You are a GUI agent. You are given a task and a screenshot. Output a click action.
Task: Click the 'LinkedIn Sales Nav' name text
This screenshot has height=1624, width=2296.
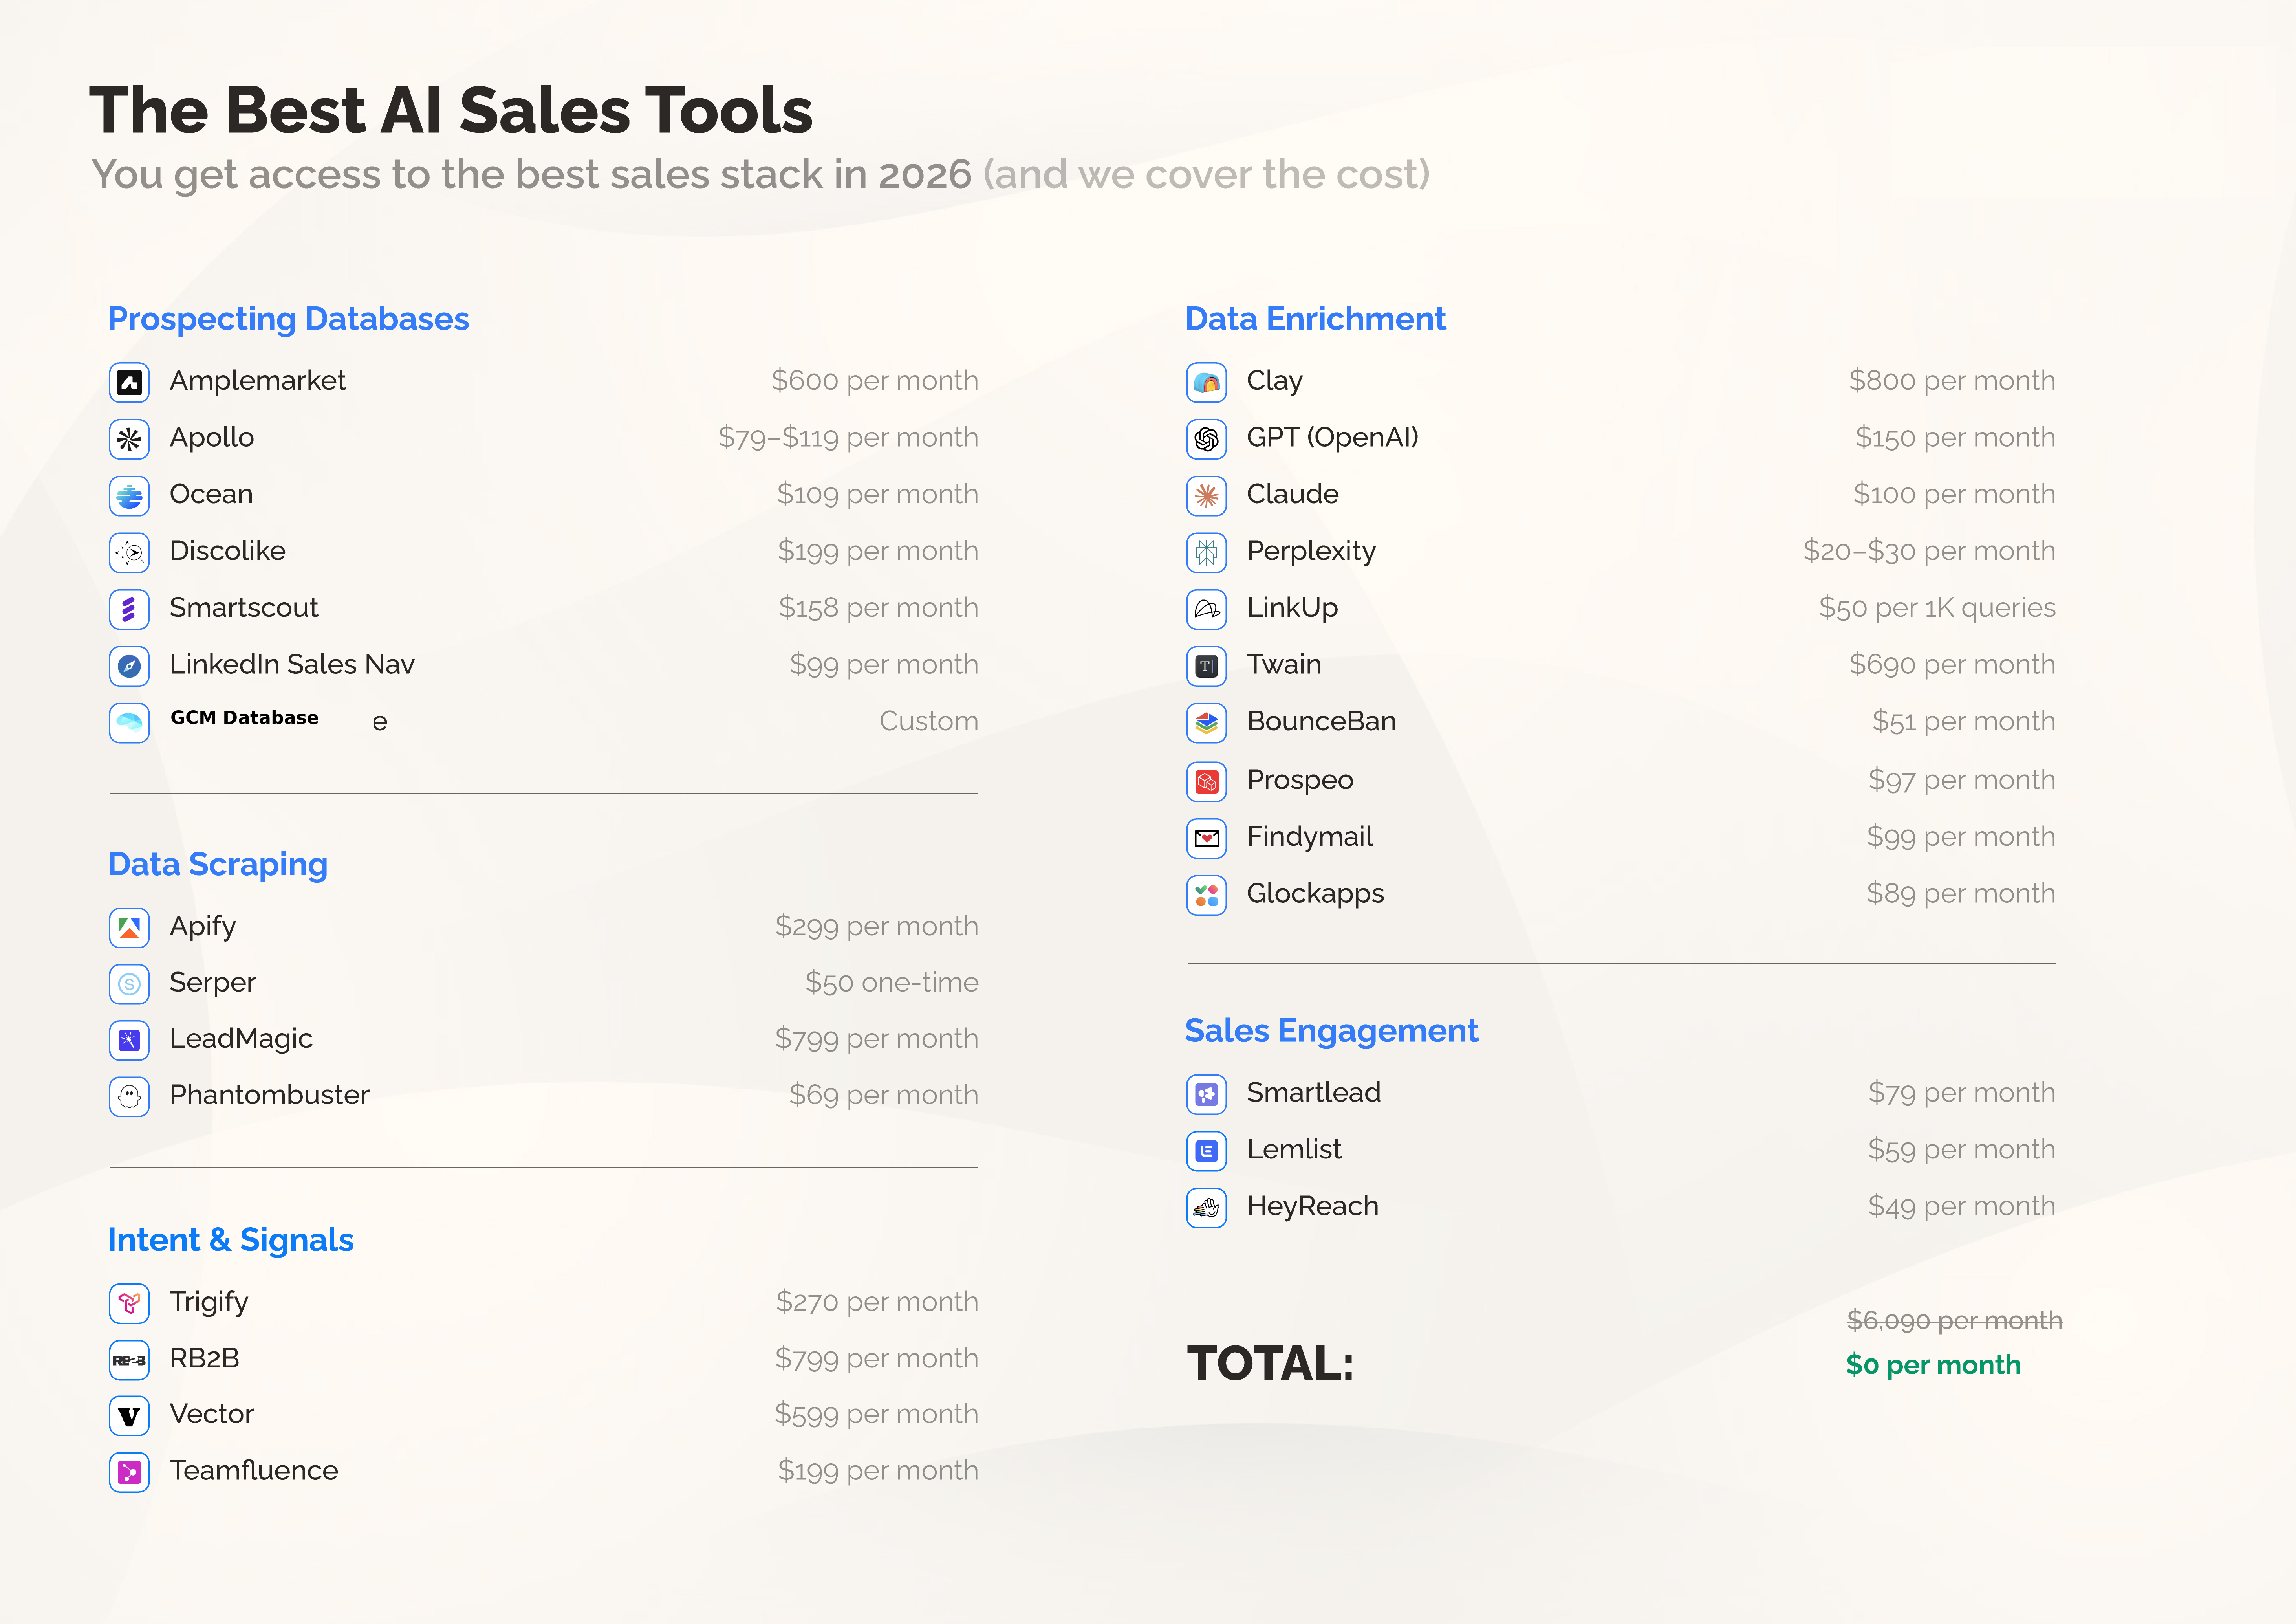292,665
